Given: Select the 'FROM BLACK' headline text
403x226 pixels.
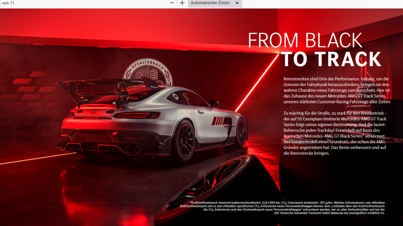Looking at the screenshot, I should (305, 40).
